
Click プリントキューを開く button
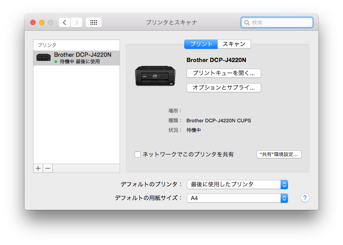coord(224,73)
